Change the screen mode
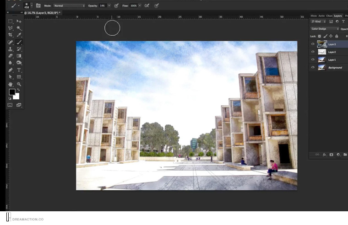This screenshot has width=348, height=225. click(19, 105)
